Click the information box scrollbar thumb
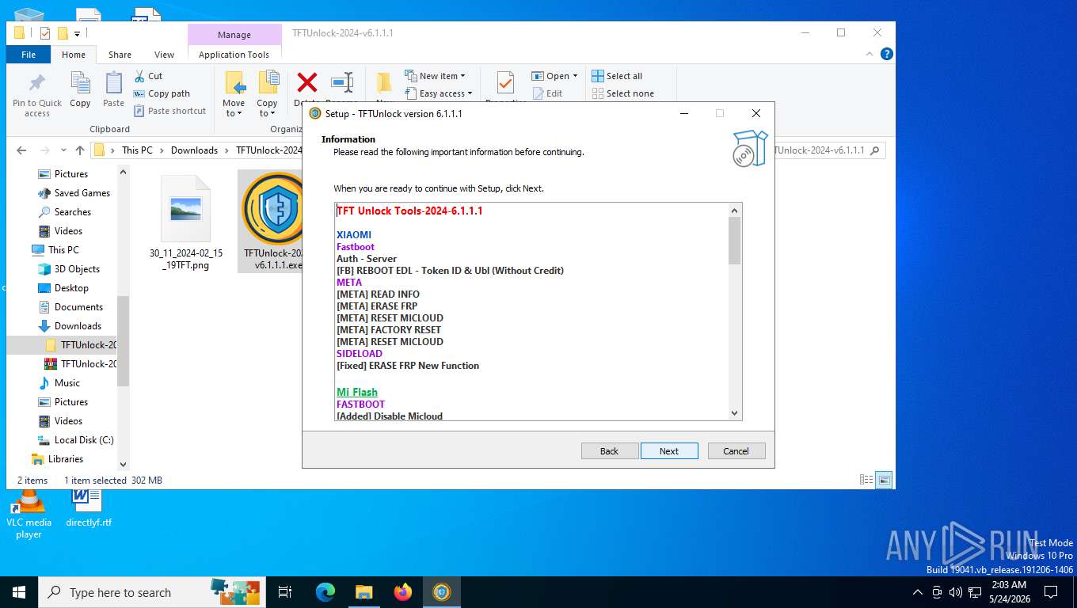Viewport: 1077px width, 608px height. point(734,241)
